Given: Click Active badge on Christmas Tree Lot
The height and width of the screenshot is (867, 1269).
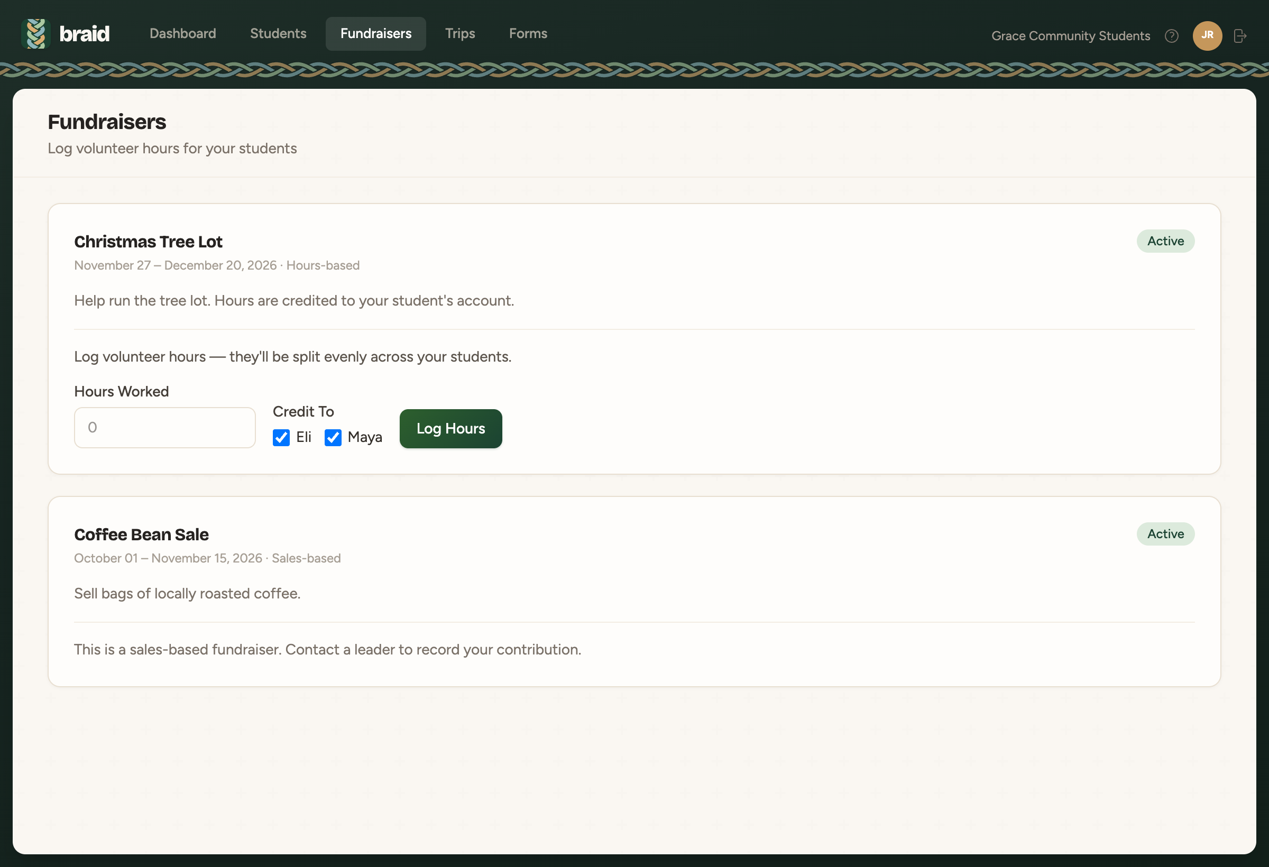Looking at the screenshot, I should 1165,241.
